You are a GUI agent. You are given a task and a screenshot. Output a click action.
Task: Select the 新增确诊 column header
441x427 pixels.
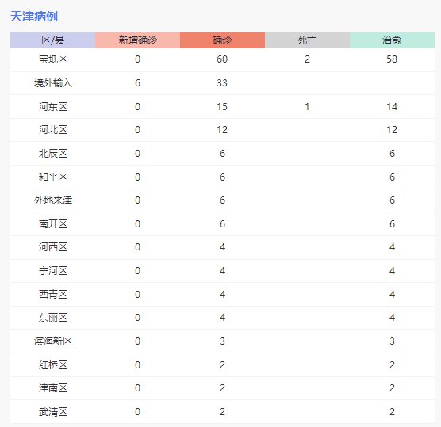click(x=137, y=40)
